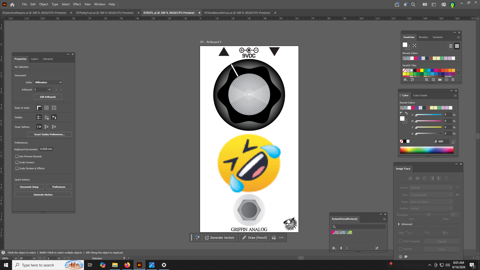The image size is (480, 270).
Task: Open the Image Trace View dropdown
Action: (x=431, y=195)
